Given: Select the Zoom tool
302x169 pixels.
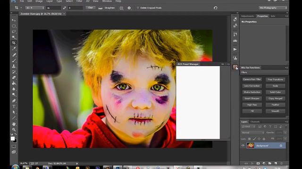Looking at the screenshot, I should click(14, 130).
